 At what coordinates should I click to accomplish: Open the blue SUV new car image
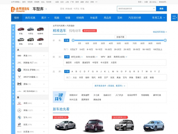(154, 126)
